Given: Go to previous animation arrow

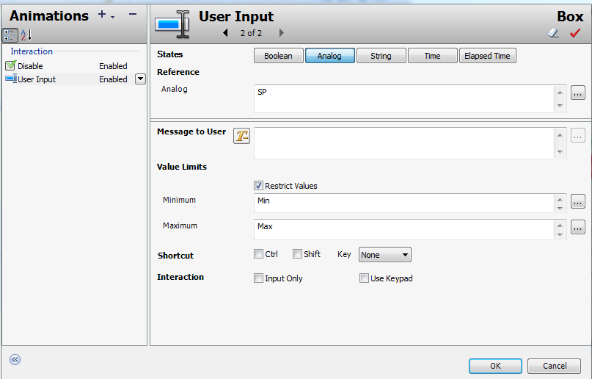Looking at the screenshot, I should [x=226, y=33].
